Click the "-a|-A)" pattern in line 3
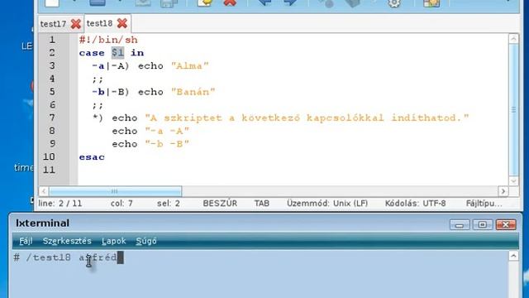Viewport: 529px width, 298px height. click(111, 66)
